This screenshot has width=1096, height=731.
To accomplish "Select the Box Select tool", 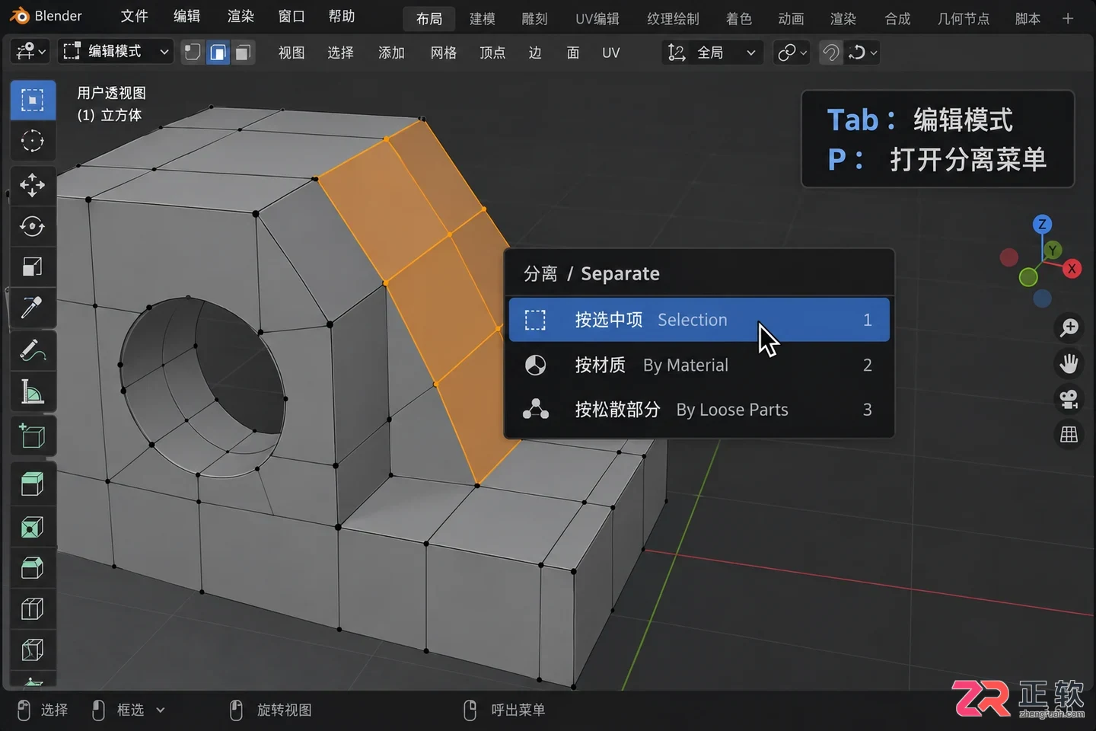I will tap(33, 100).
